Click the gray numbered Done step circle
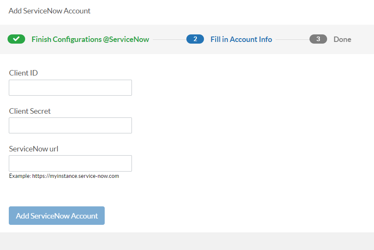Viewport: 374px width, 250px height. pyautogui.click(x=318, y=39)
